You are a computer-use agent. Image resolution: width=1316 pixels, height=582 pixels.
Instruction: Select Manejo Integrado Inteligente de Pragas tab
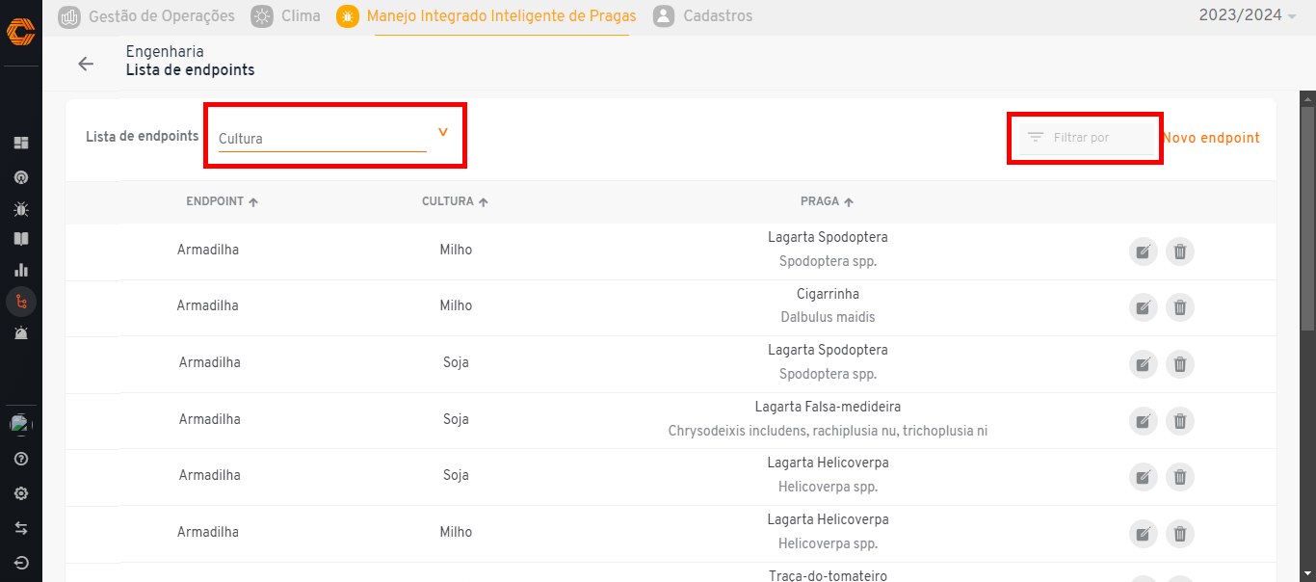click(487, 15)
